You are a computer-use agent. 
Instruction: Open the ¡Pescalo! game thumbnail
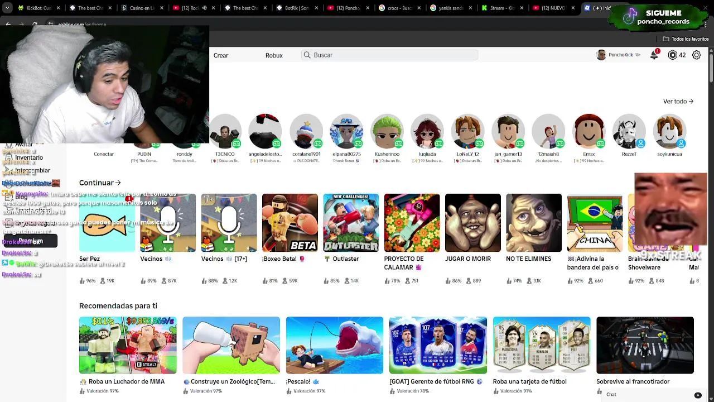335,345
